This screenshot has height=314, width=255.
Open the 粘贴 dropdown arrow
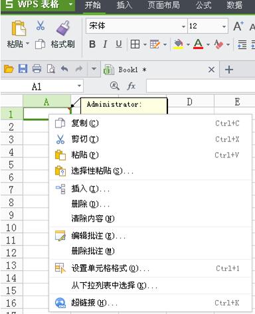[27, 44]
